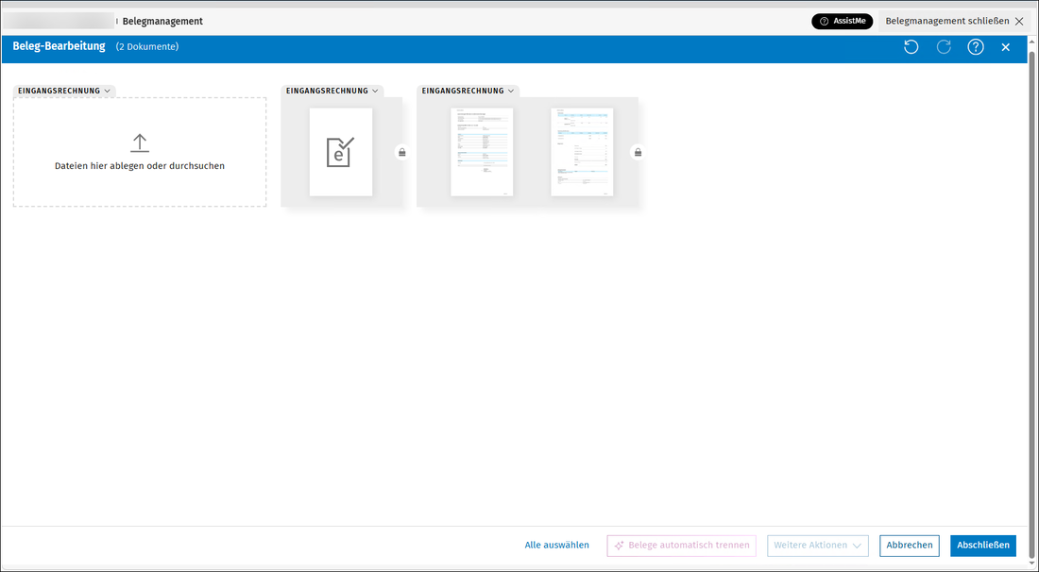Click 'Dateien hier ablegen oder durchsuchen' text

(139, 166)
